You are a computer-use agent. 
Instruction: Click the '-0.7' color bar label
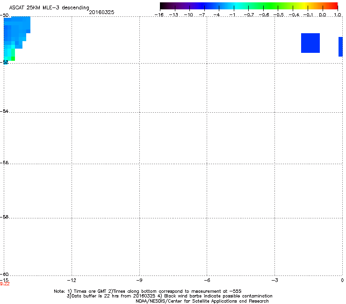tap(249, 15)
